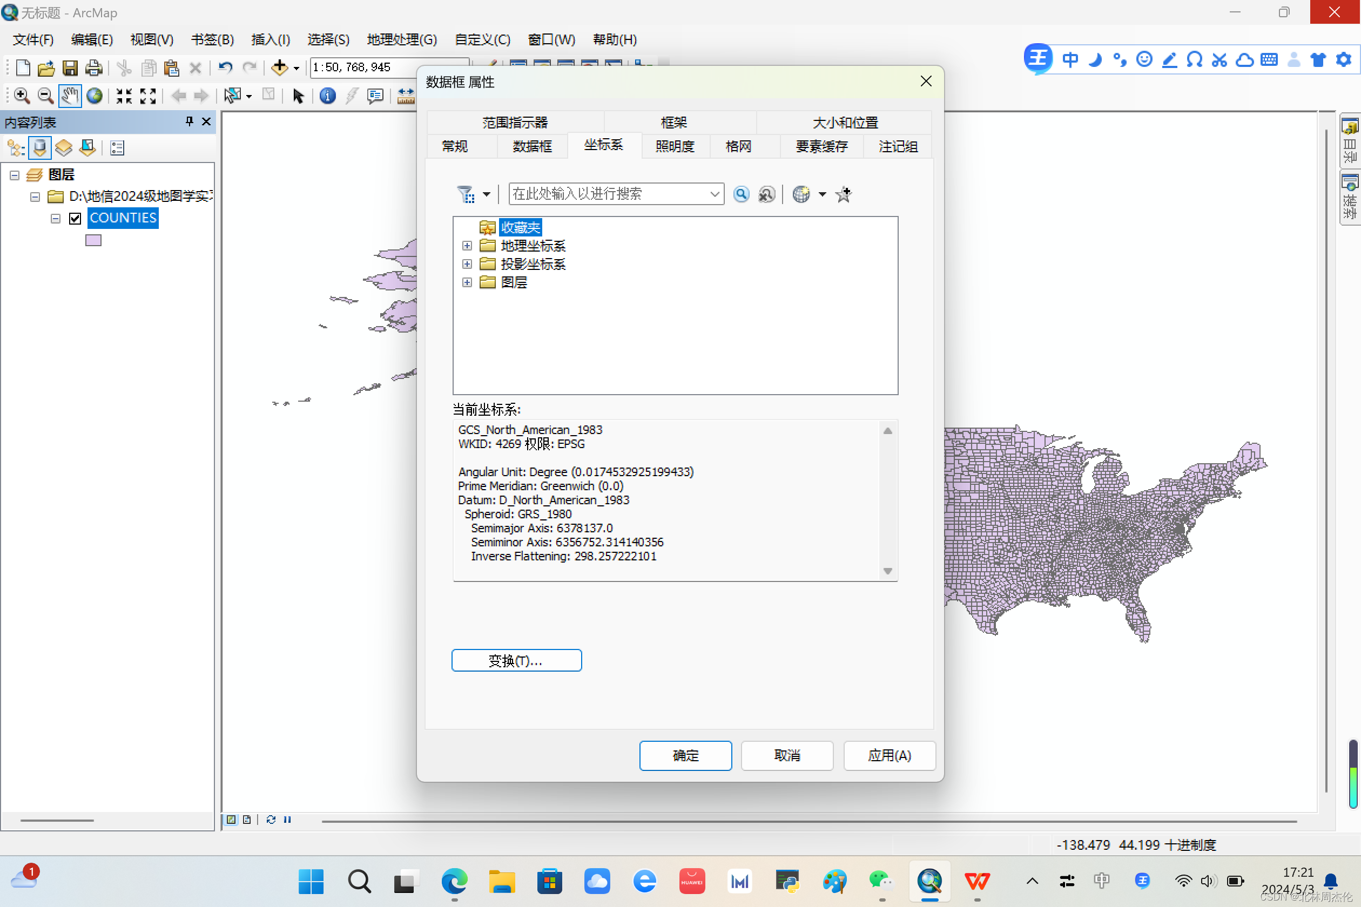The image size is (1361, 907).
Task: Select the Zoom In tool
Action: [x=22, y=96]
